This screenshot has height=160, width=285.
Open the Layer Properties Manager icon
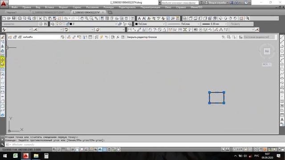(x=53, y=24)
